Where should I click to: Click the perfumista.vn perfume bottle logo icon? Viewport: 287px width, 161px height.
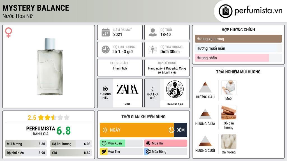tap(225, 11)
